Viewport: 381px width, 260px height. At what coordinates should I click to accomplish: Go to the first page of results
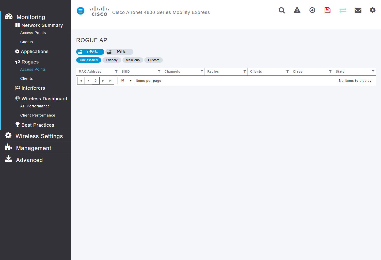(81, 81)
